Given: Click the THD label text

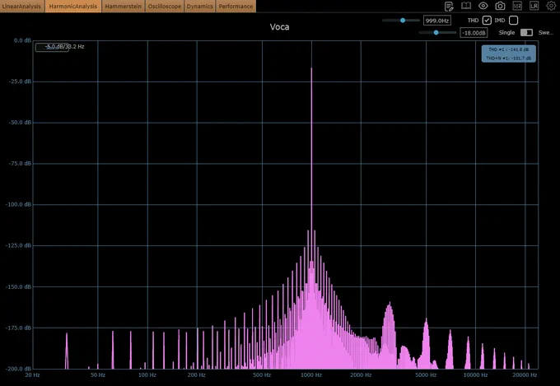Looking at the screenshot, I should (x=473, y=21).
